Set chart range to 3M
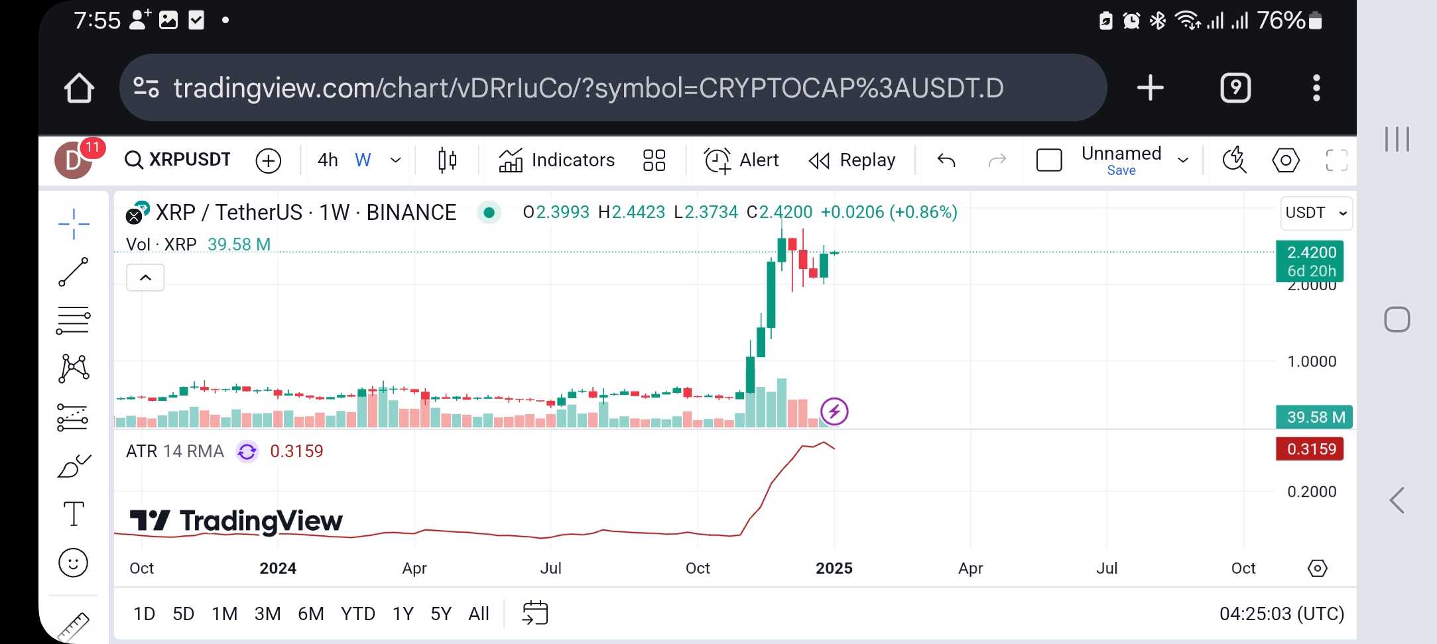Viewport: 1437px width, 644px height. point(267,614)
